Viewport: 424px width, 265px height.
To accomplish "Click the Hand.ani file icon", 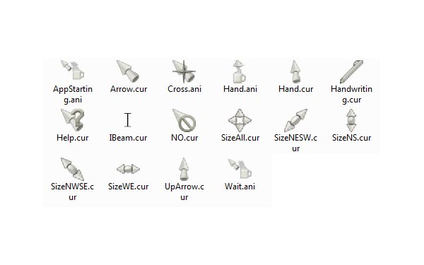I will [240, 71].
